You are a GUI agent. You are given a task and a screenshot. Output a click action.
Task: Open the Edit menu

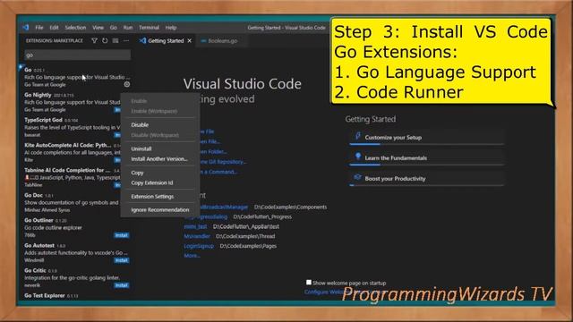click(x=54, y=28)
